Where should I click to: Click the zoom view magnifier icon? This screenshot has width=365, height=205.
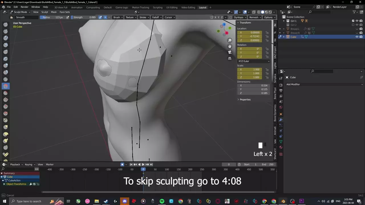230,40
